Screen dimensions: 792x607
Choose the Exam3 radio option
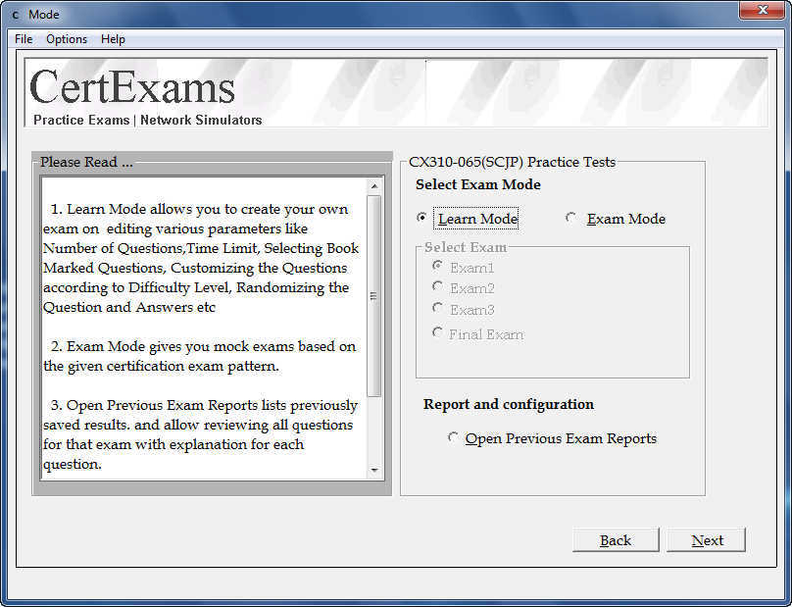point(464,309)
